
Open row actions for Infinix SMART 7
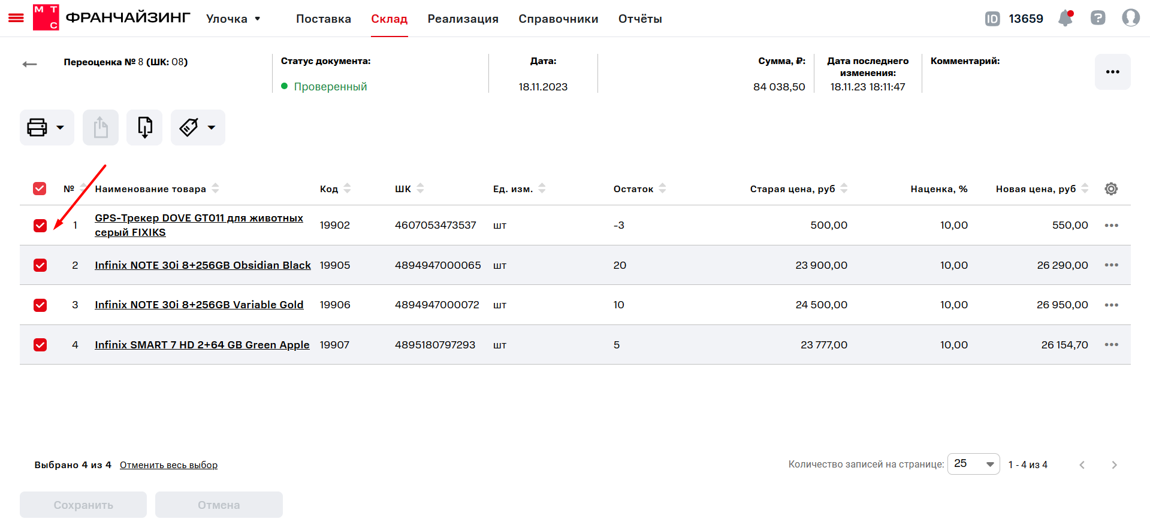tap(1112, 345)
